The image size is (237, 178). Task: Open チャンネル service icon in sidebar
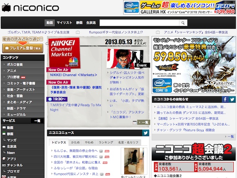4,165
